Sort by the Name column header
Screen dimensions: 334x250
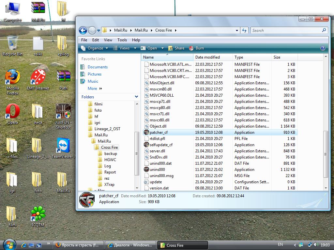click(x=167, y=57)
